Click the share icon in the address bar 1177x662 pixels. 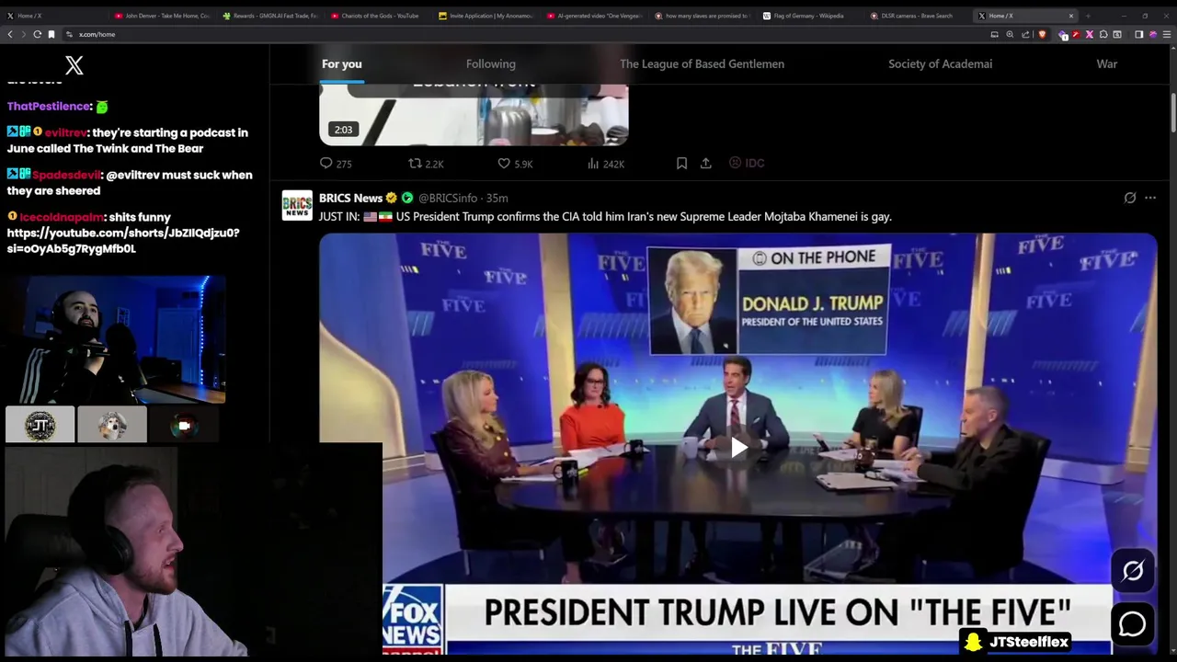1025,34
